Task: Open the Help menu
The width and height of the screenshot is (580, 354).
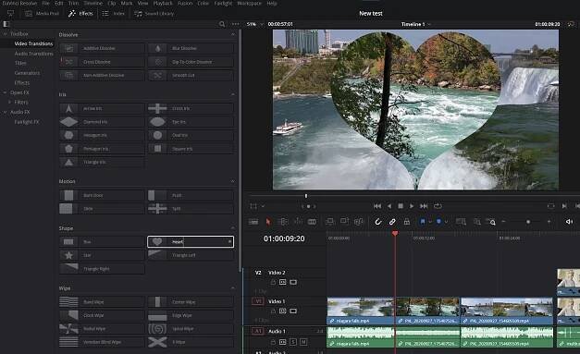Action: pyautogui.click(x=272, y=3)
